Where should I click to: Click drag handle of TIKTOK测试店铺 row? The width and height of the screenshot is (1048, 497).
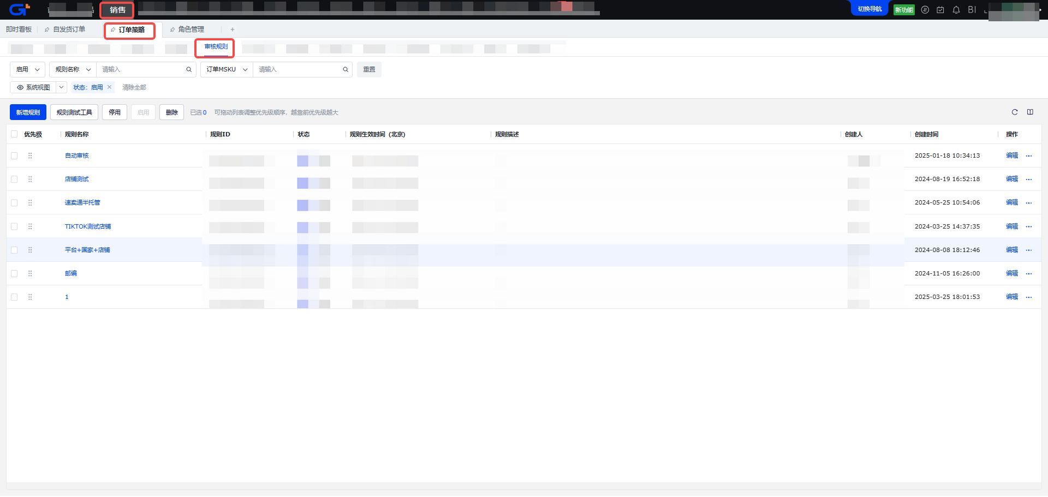coord(30,226)
